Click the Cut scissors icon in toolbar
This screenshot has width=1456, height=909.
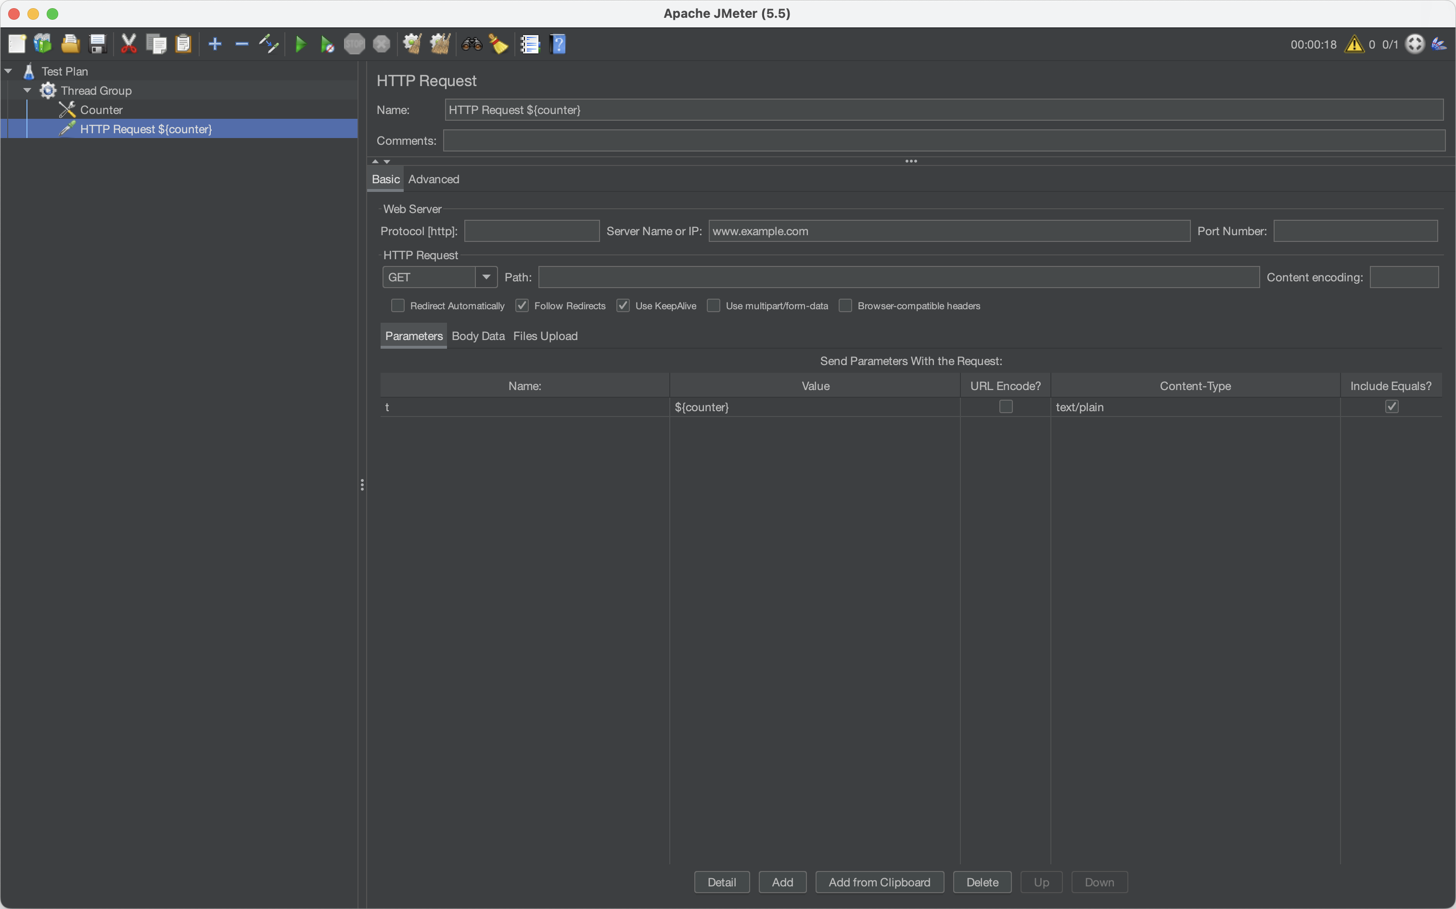pos(128,44)
